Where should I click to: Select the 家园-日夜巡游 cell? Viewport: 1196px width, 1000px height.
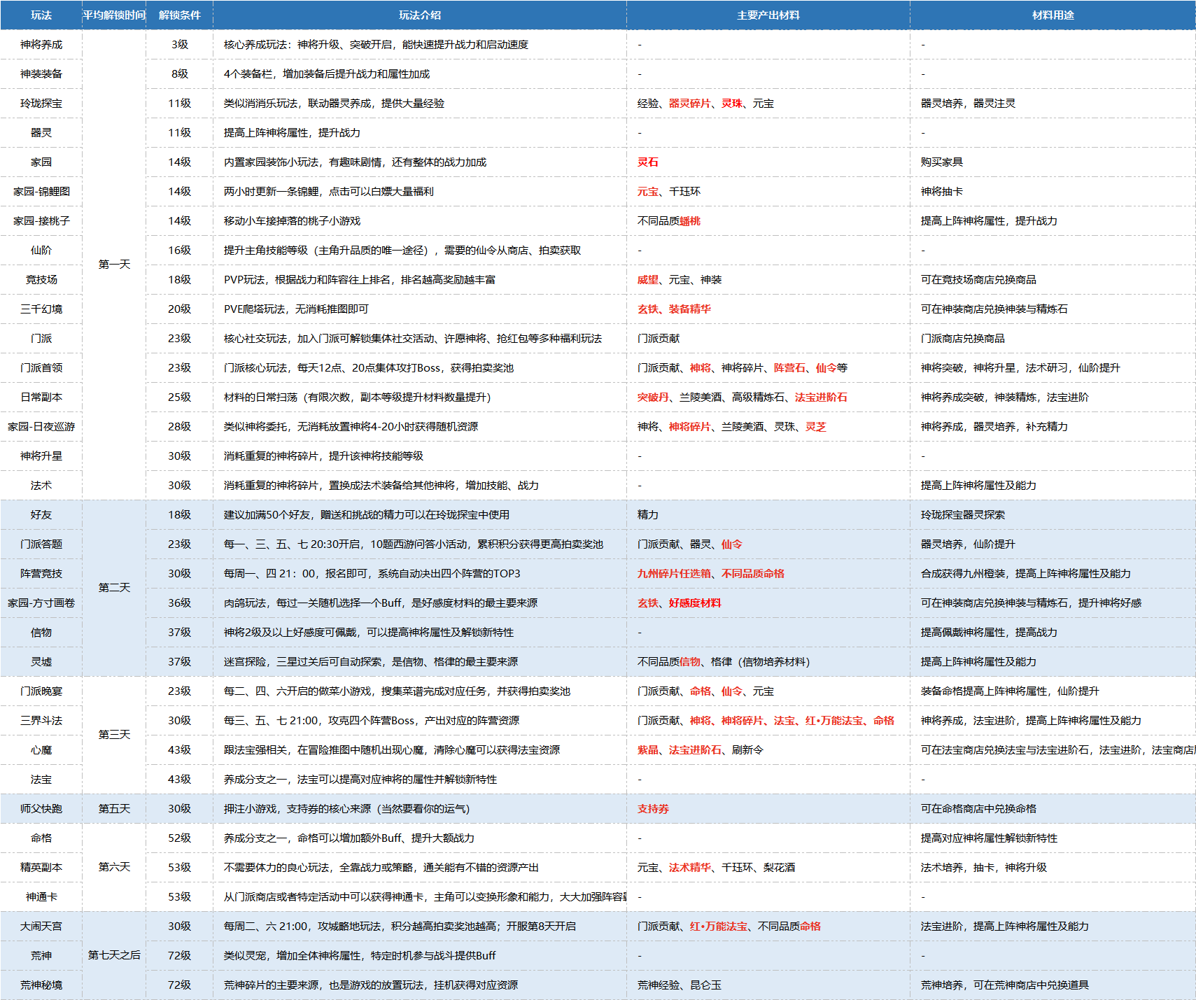click(x=41, y=427)
